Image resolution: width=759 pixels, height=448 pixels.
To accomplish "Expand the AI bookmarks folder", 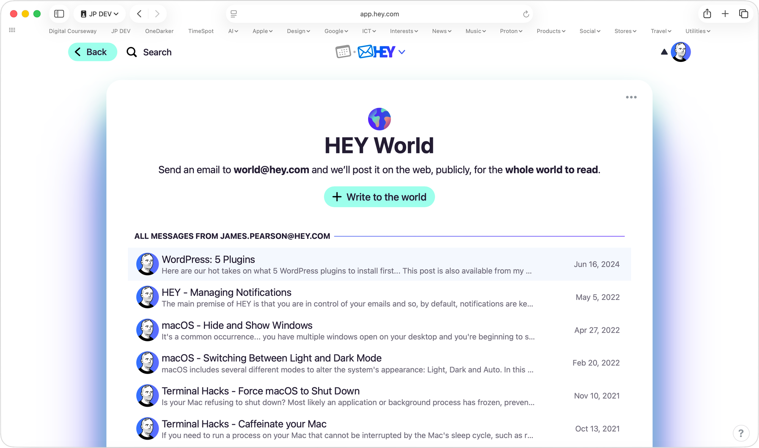I will (233, 31).
